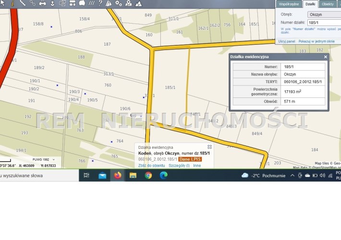The width and height of the screenshot is (341, 240).
Task: Click the map pin marker icon
Action: [x=129, y=3]
